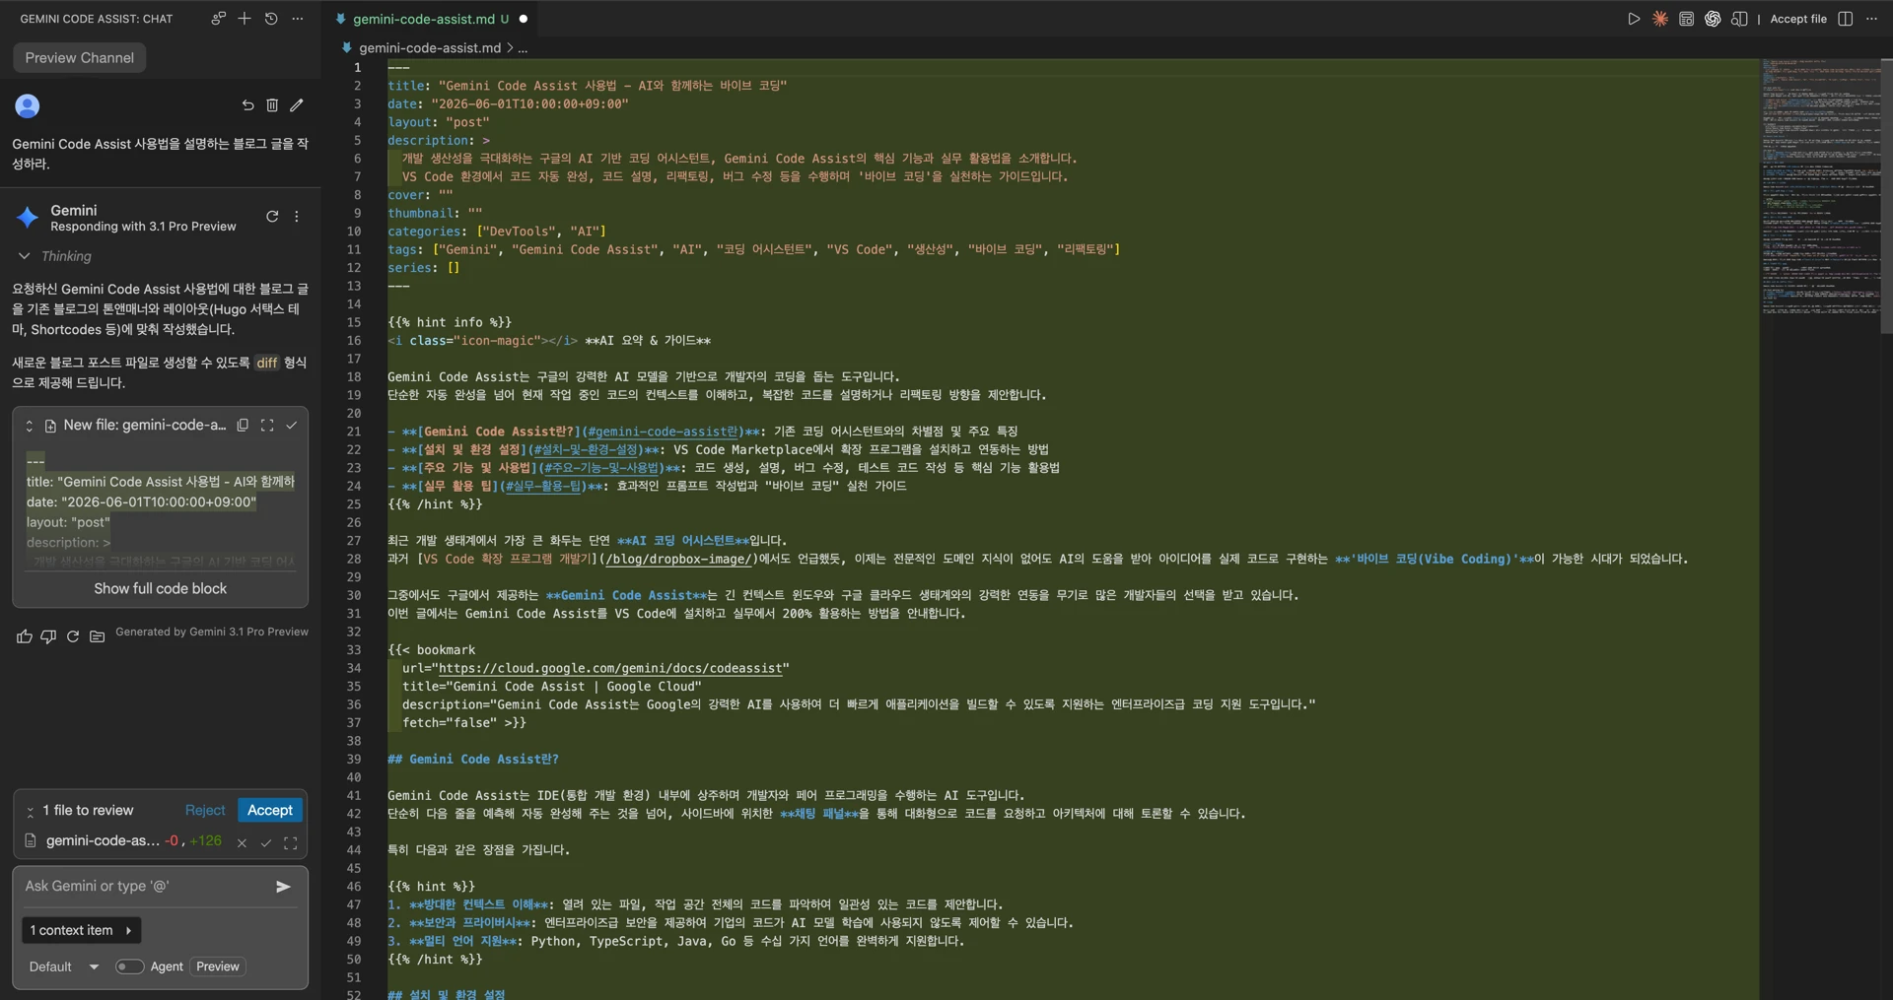
Task: Delete the user prompt with the trash icon
Action: 272,105
